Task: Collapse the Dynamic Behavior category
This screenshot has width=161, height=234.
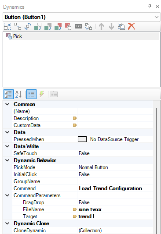Action: (x=7, y=160)
